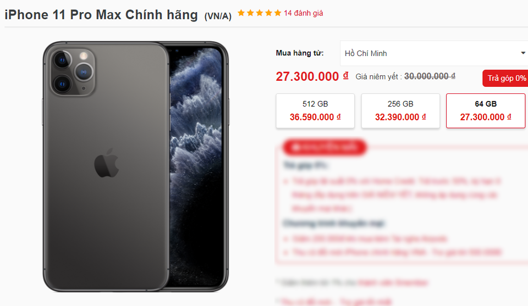
Task: Select the 64 GB storage option
Action: pos(486,111)
